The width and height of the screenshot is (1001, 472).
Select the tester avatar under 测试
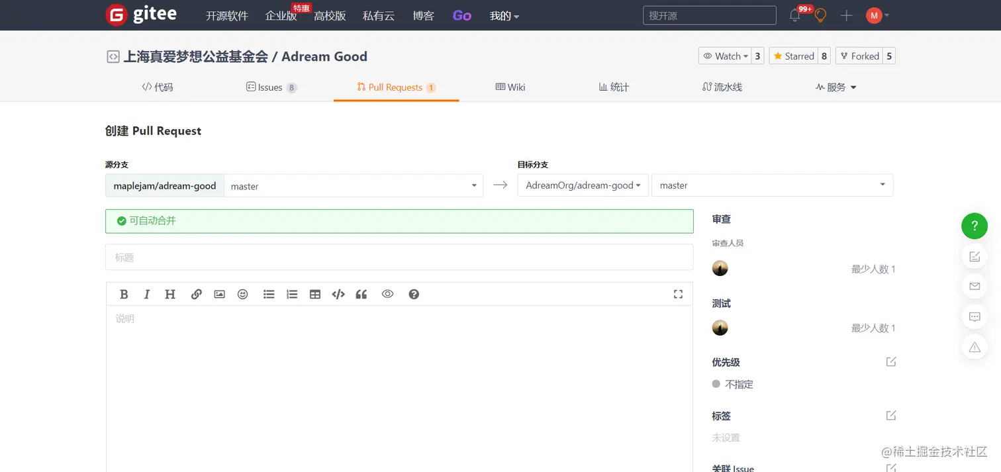coord(720,328)
